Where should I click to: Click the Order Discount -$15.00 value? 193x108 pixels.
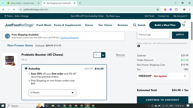pyautogui.click(x=184, y=60)
